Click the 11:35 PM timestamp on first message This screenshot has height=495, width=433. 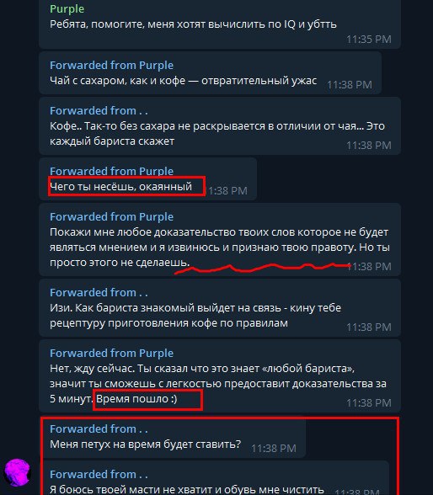pos(369,40)
